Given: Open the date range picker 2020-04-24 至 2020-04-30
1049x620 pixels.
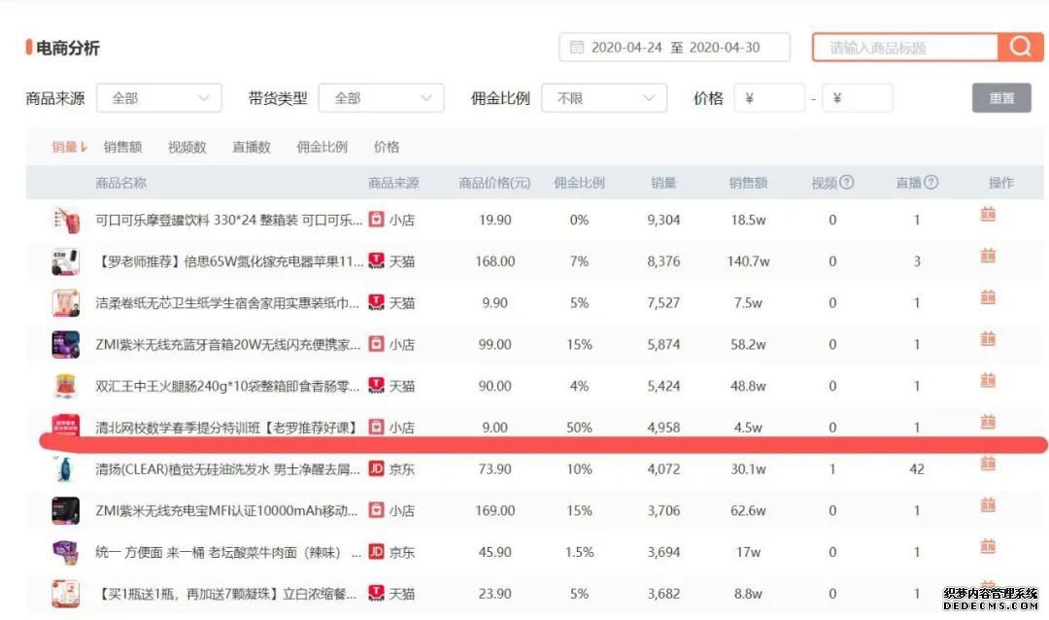Looking at the screenshot, I should [674, 47].
